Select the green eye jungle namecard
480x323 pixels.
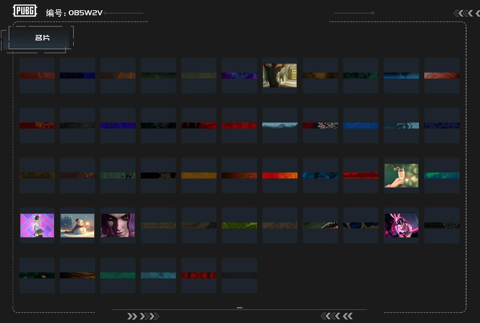point(37,275)
